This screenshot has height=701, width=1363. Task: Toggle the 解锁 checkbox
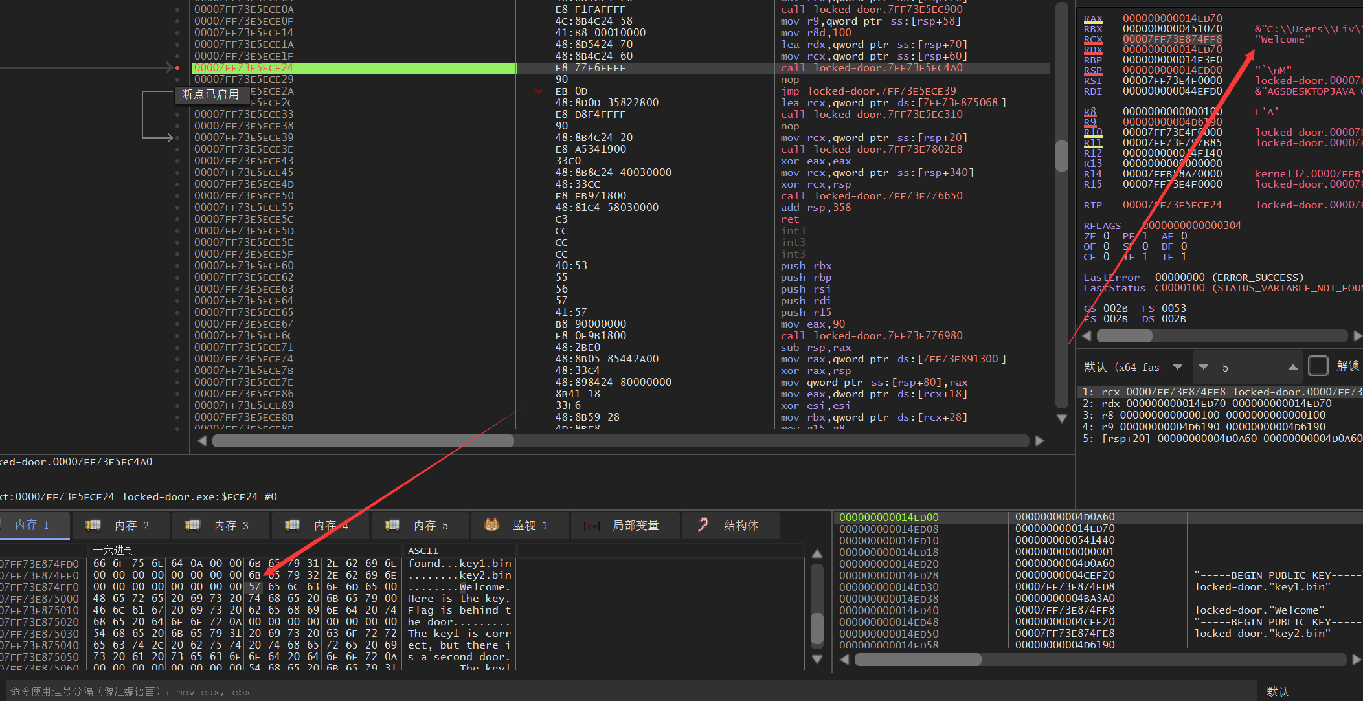(1318, 366)
